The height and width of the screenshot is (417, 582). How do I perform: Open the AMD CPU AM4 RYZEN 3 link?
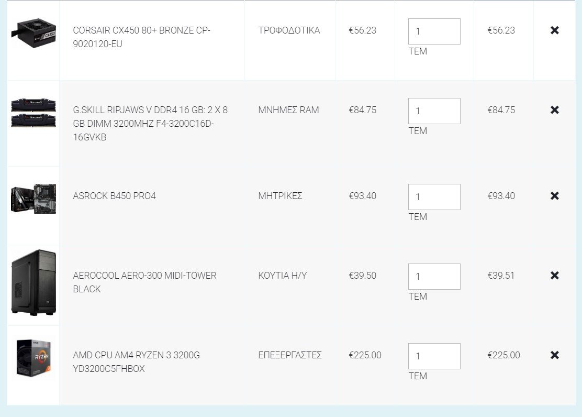tap(136, 362)
